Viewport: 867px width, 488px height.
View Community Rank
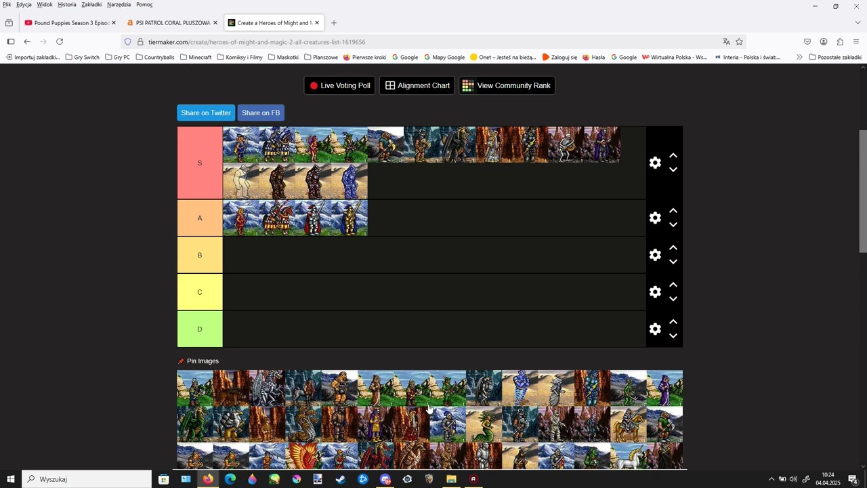[x=507, y=85]
